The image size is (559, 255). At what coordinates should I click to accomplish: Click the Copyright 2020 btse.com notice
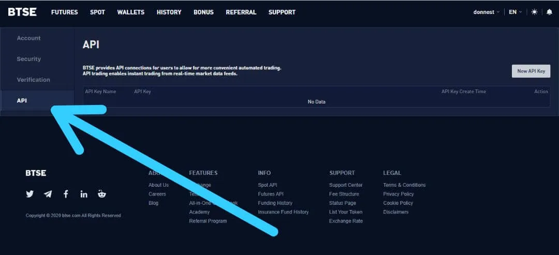73,216
